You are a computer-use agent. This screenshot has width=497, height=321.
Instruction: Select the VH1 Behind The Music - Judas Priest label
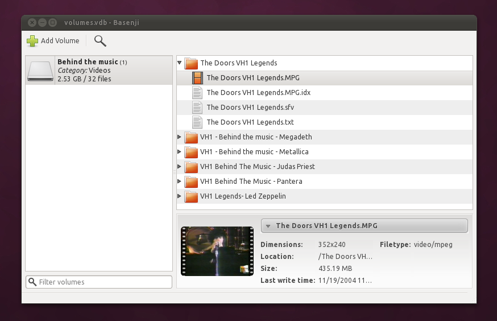258,167
